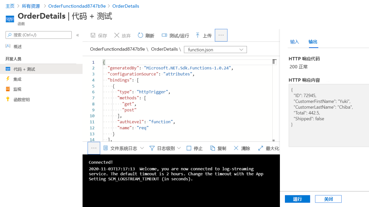Click the "CustomerFirstName": "Yuki" response line
Screen dimensions: 369x207
tap(322, 101)
